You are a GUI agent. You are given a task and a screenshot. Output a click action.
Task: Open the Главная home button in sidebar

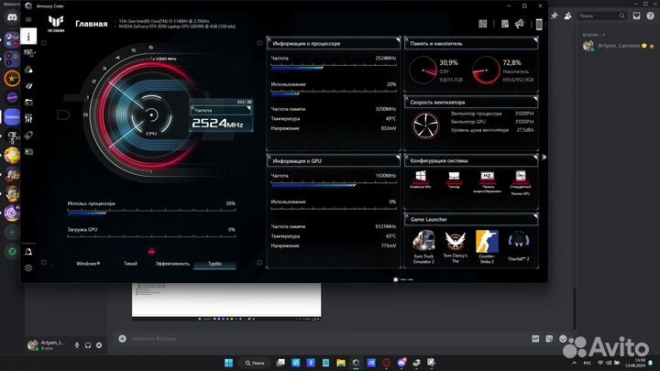click(29, 35)
